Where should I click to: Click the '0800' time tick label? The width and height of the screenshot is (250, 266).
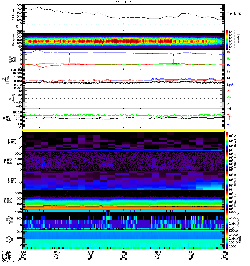point(22,259)
